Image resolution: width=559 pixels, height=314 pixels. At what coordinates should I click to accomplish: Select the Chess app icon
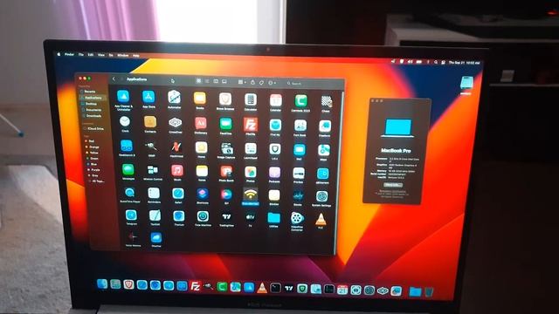pos(326,101)
